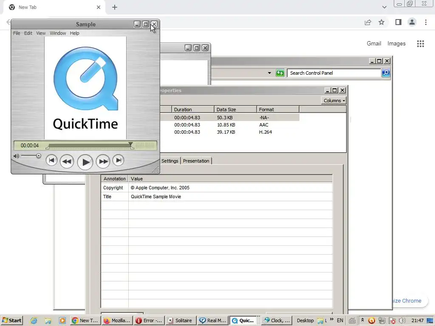Click the QuickTime time display 00:00:04

click(x=30, y=146)
